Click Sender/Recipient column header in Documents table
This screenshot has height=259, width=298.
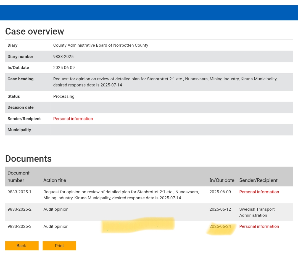coord(258,180)
